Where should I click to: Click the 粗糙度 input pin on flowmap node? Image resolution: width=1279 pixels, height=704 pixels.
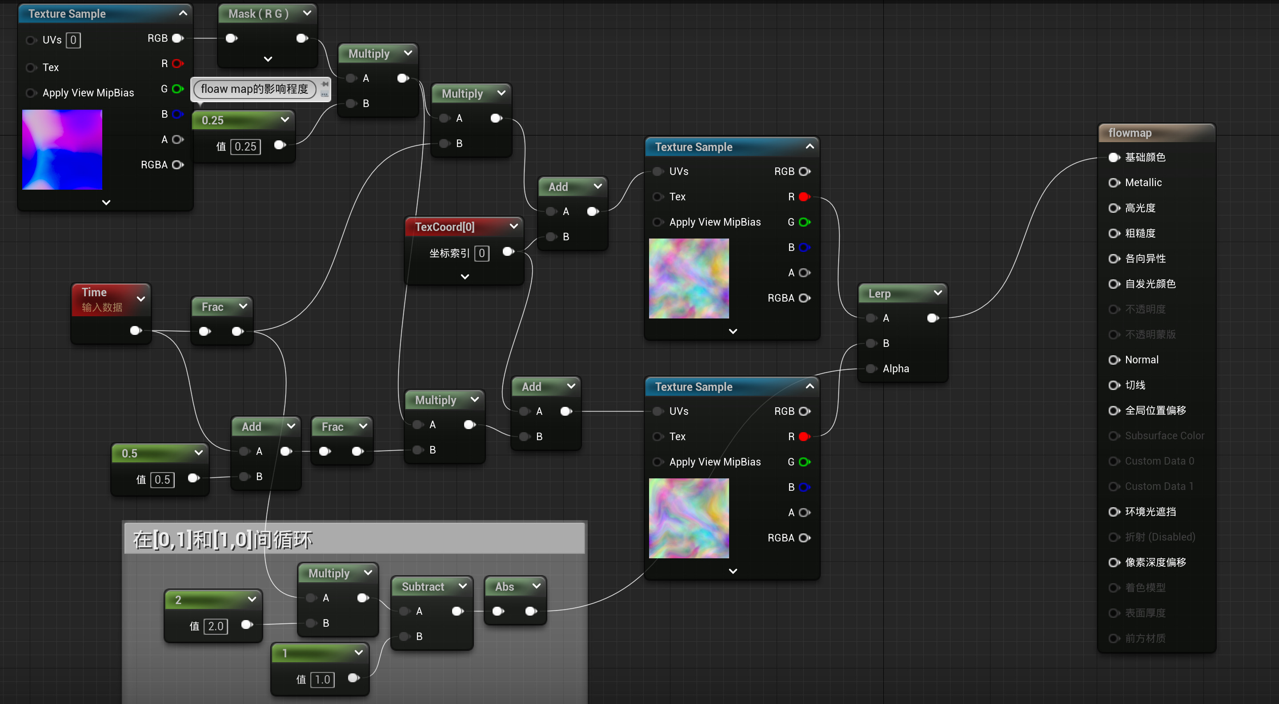click(x=1114, y=233)
